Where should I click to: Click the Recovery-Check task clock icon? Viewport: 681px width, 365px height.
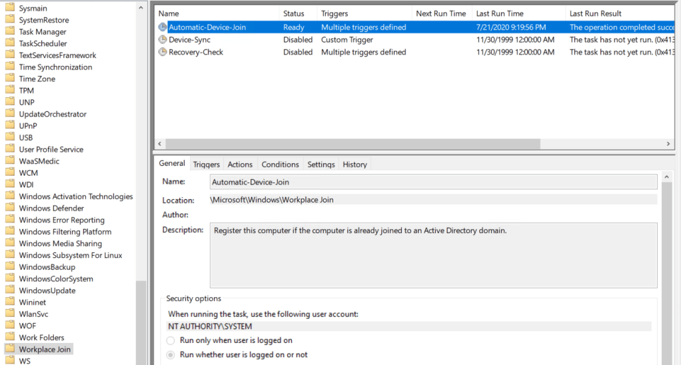coord(163,52)
